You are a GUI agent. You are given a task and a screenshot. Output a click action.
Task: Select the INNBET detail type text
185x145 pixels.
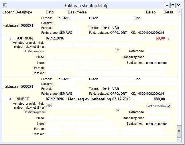pos(22,99)
